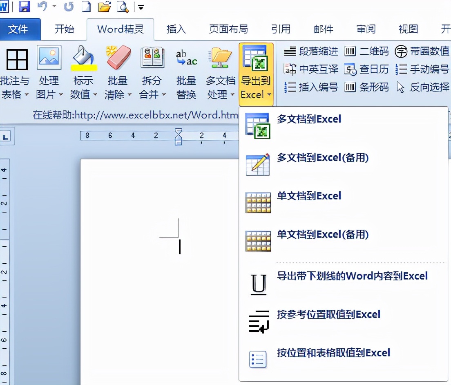Click the Print Preview magnifier icon

point(123,6)
